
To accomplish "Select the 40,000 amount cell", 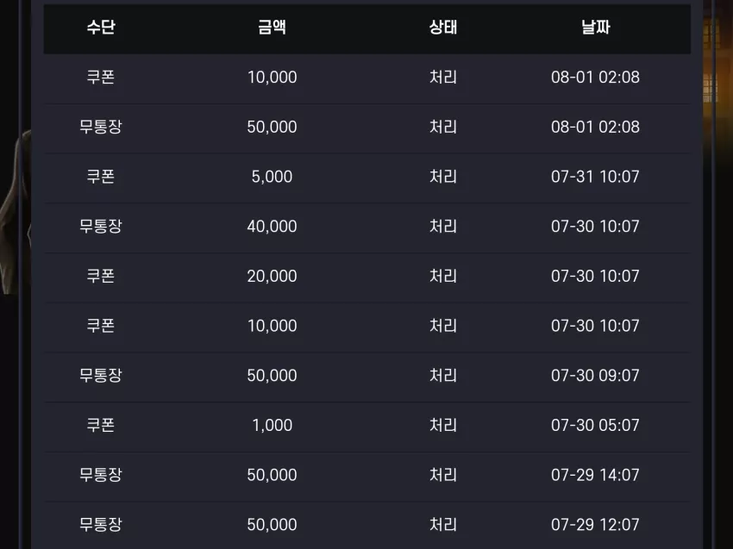I will (272, 226).
